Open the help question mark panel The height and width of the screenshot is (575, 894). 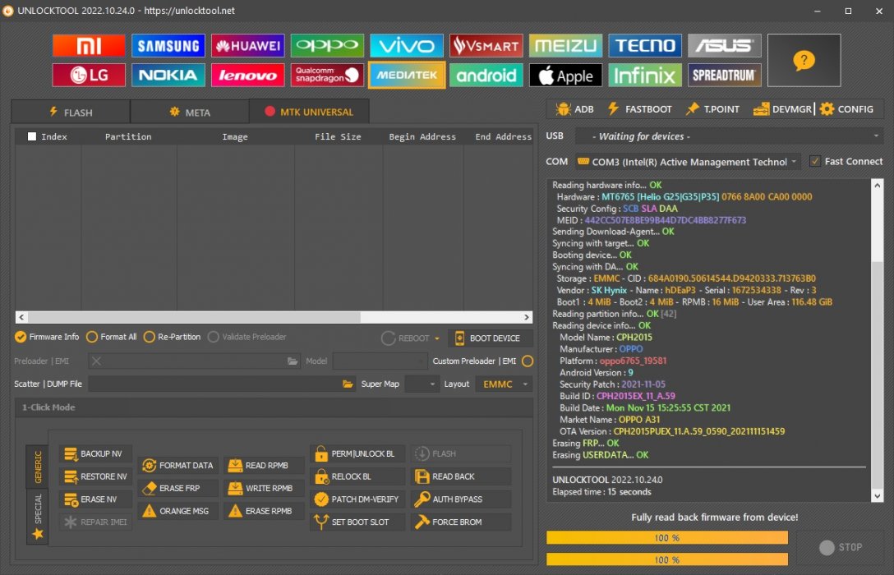click(x=804, y=61)
